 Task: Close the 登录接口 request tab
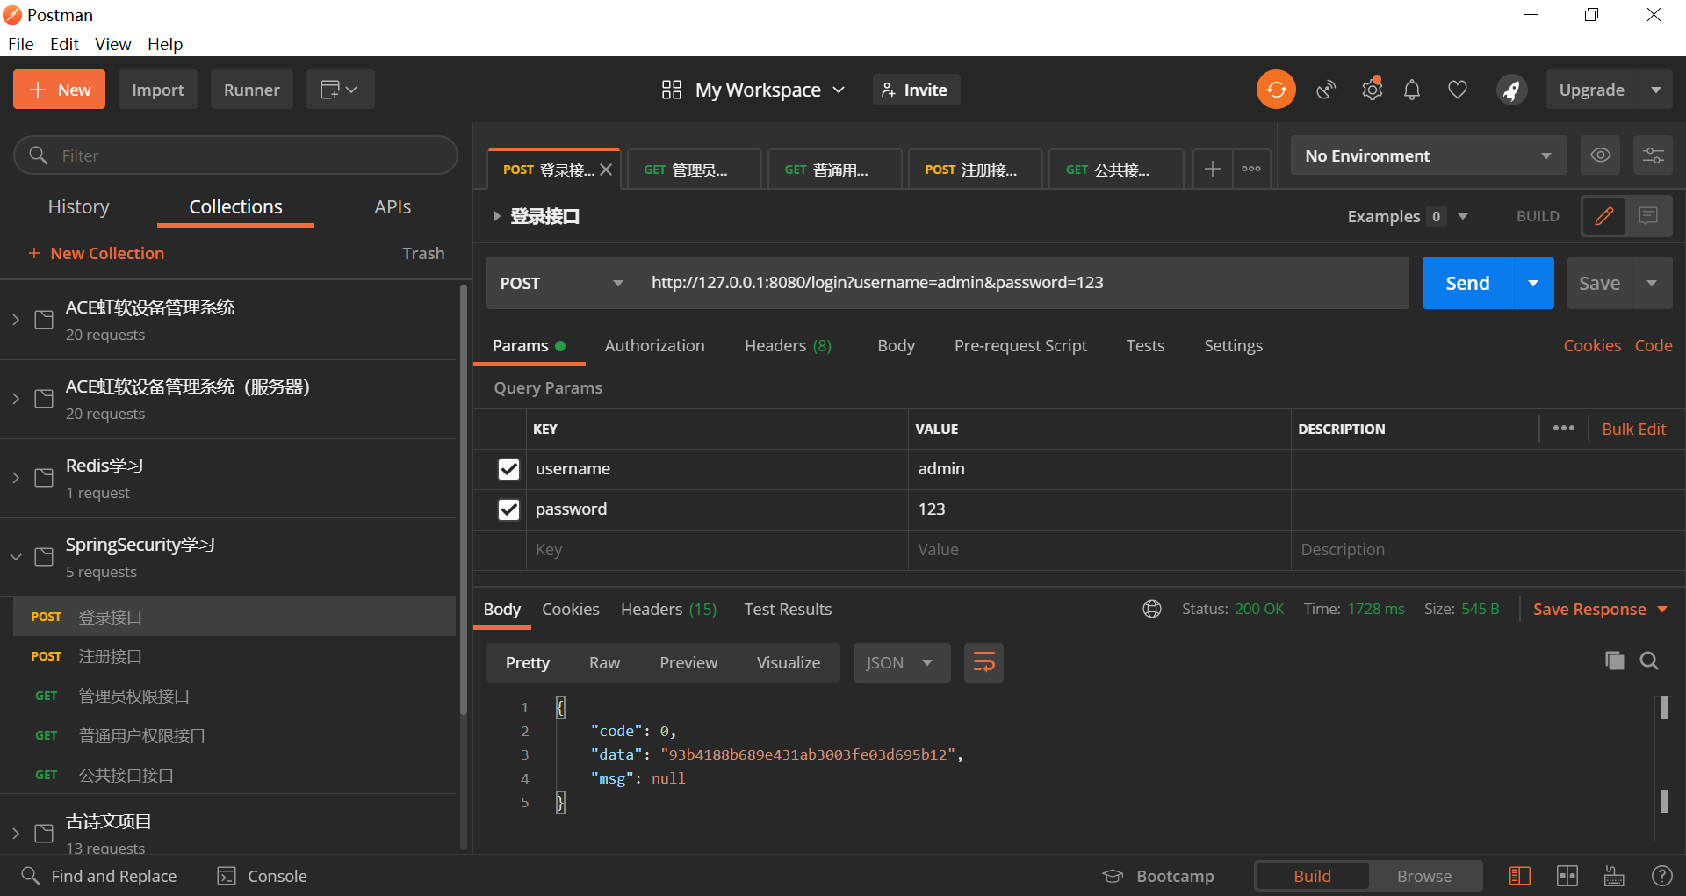pos(606,170)
